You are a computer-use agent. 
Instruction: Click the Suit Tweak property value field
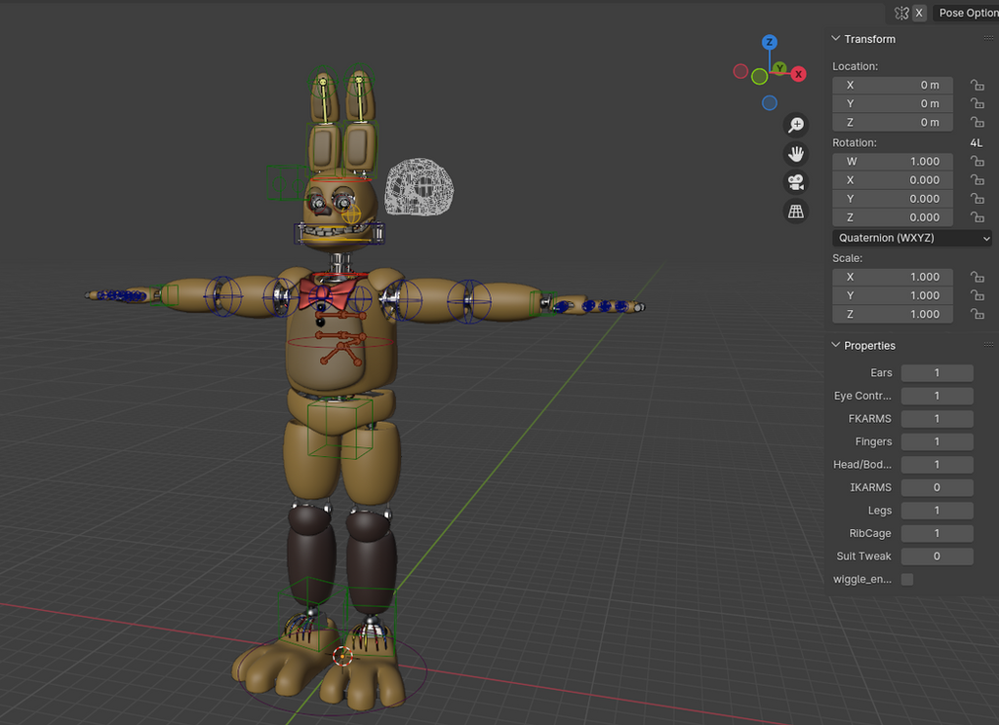(x=938, y=556)
